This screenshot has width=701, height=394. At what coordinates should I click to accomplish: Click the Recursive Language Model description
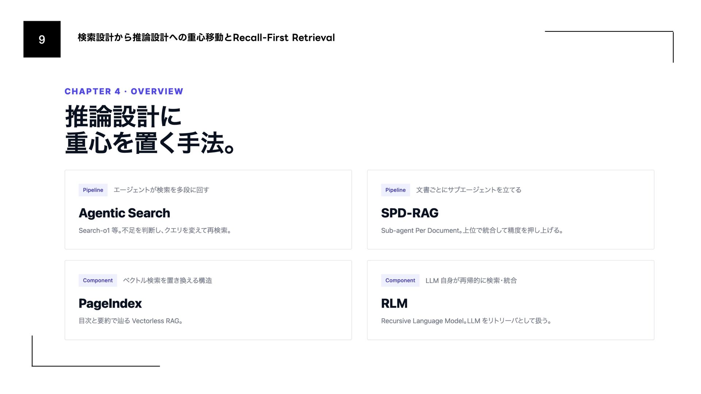(x=466, y=321)
